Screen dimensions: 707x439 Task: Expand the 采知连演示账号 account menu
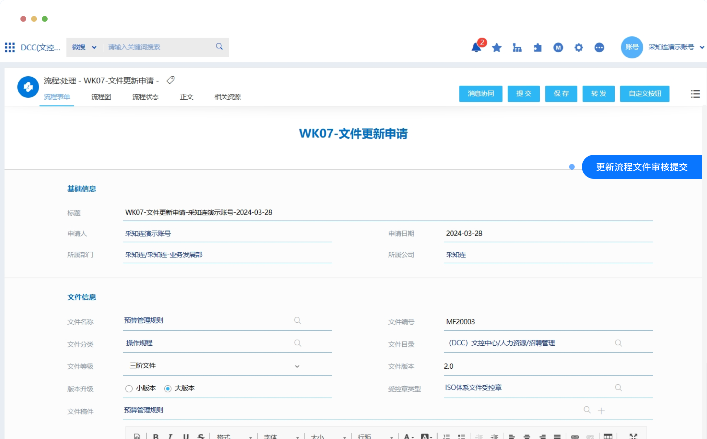click(702, 47)
